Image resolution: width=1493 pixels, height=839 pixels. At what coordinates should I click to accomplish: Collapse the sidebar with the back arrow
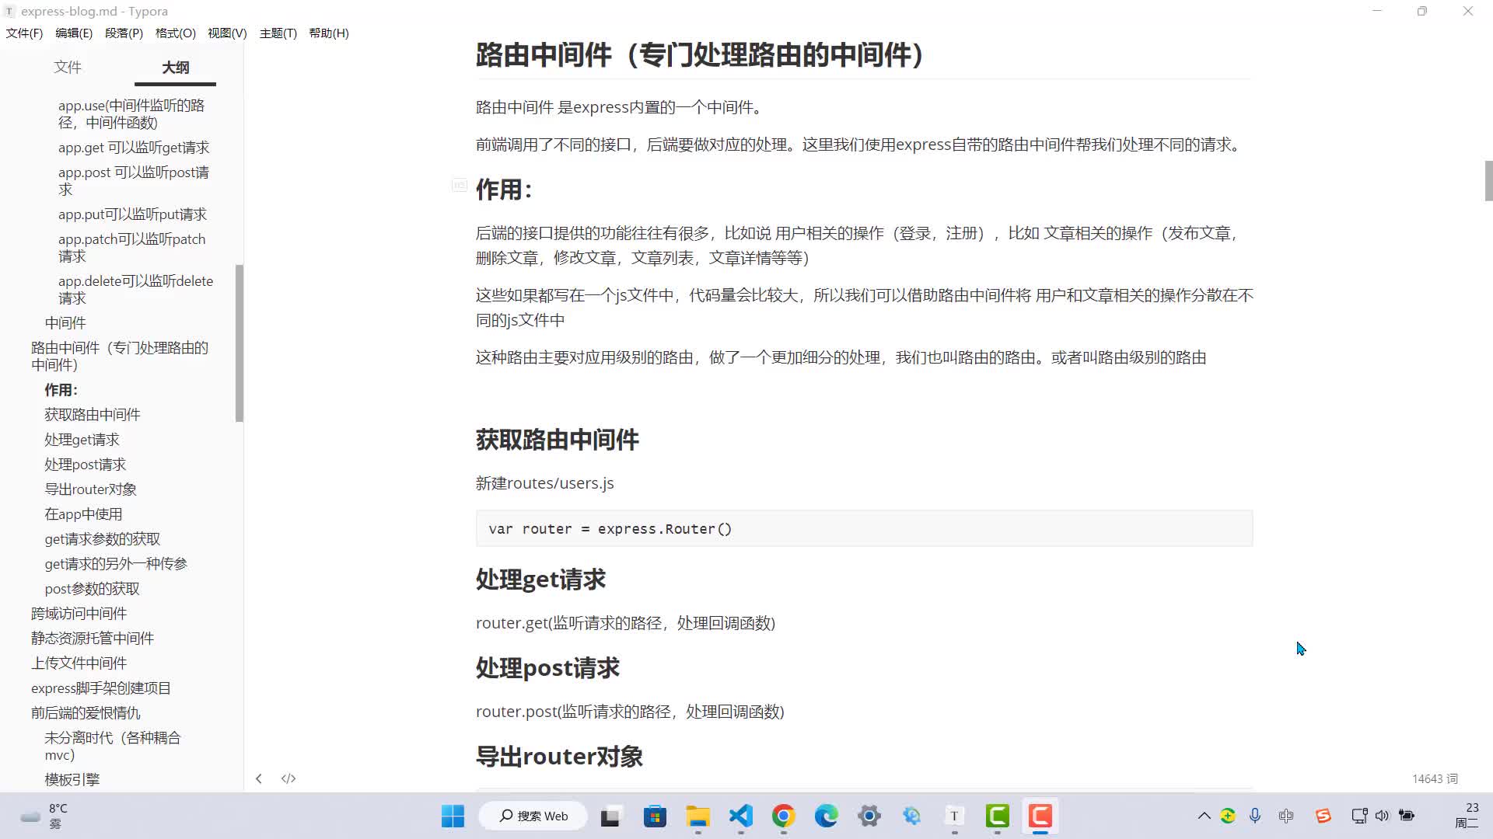(x=259, y=778)
